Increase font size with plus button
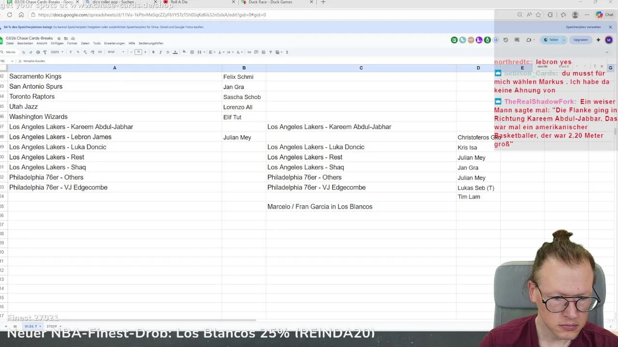Image resolution: width=618 pixels, height=347 pixels. pyautogui.click(x=145, y=52)
